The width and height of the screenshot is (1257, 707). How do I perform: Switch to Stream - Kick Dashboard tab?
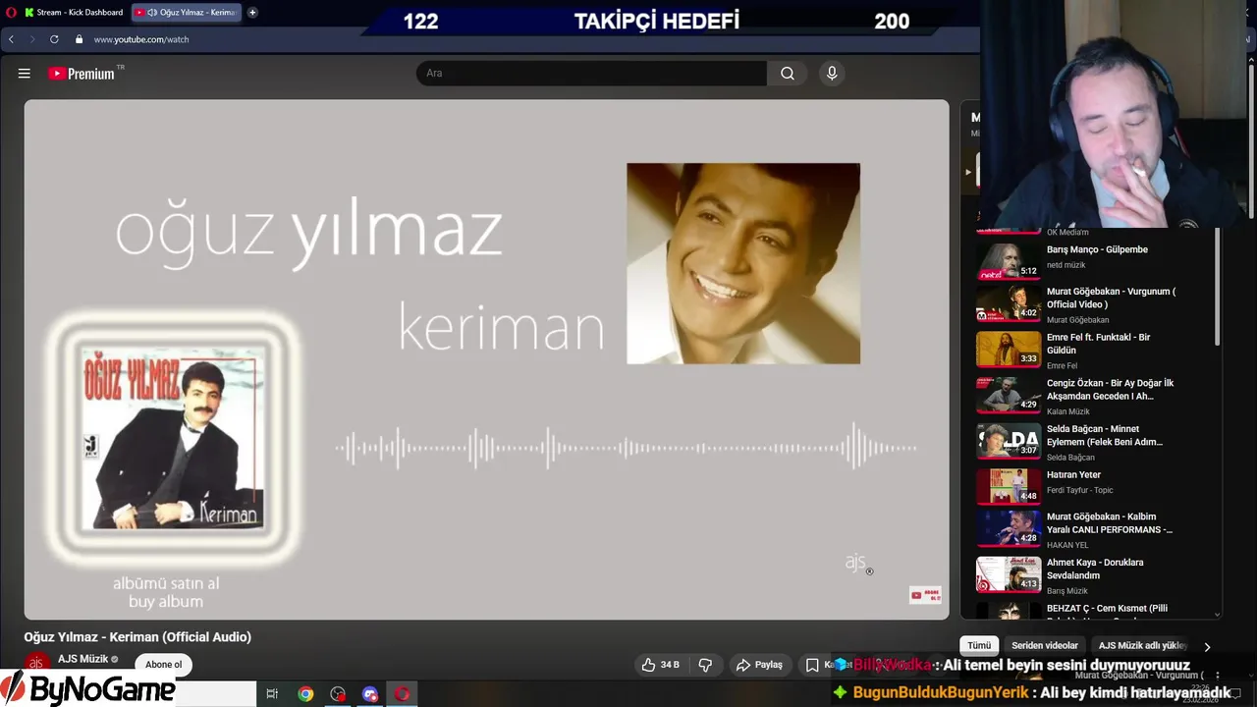(74, 13)
